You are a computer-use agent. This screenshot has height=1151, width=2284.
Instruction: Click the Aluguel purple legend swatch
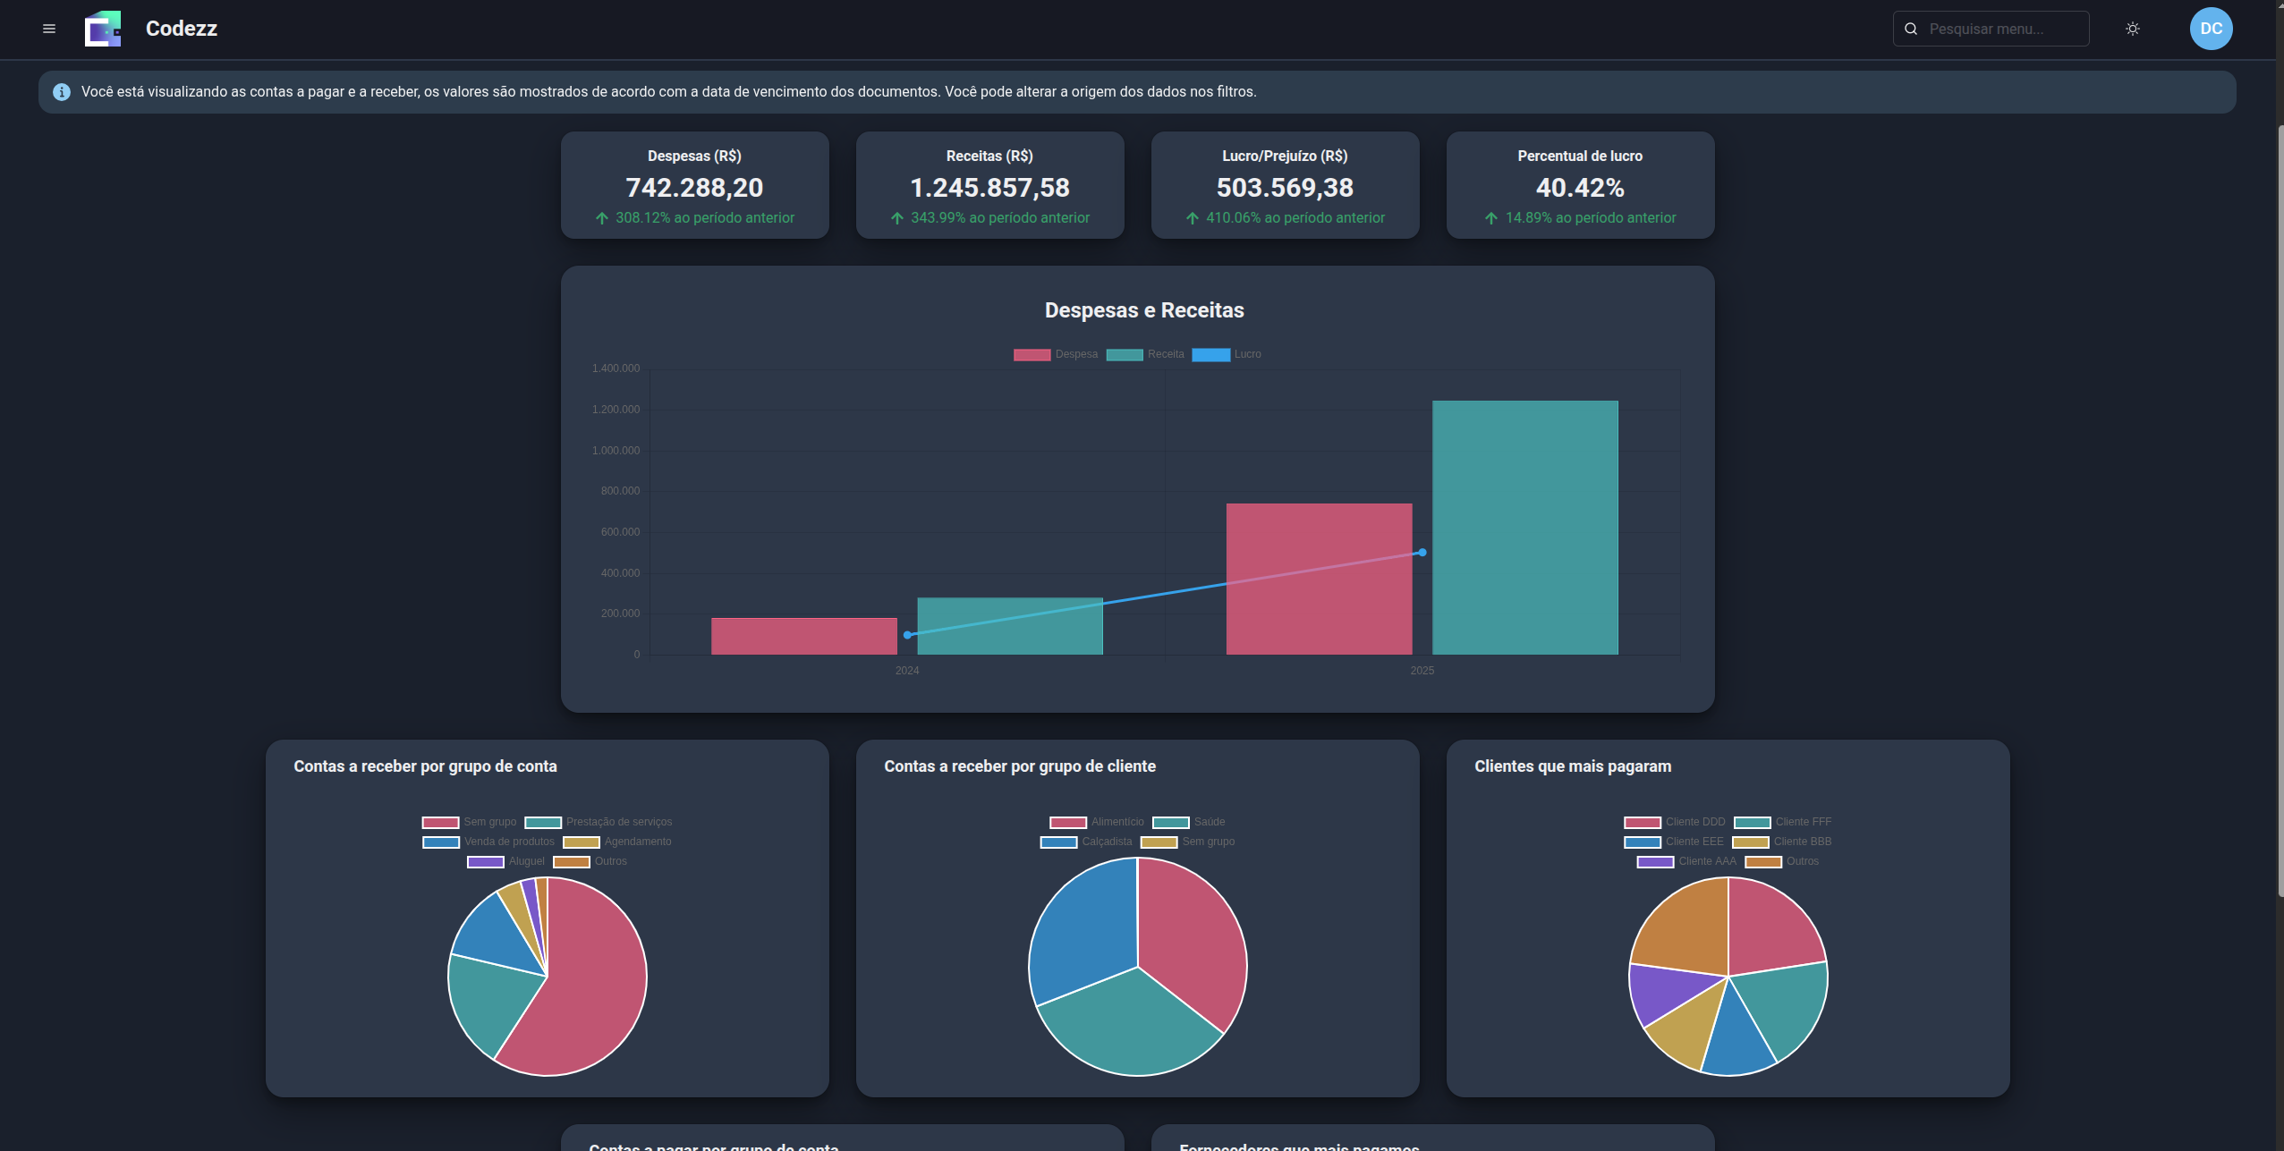tap(486, 861)
